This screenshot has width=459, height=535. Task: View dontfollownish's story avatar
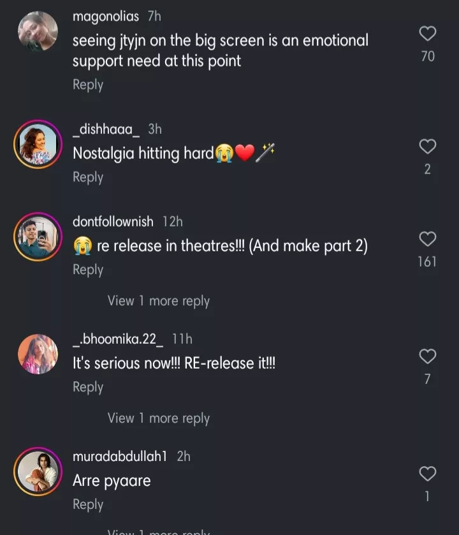click(38, 237)
